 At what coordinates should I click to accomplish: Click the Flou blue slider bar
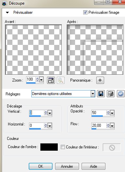click(x=94, y=129)
